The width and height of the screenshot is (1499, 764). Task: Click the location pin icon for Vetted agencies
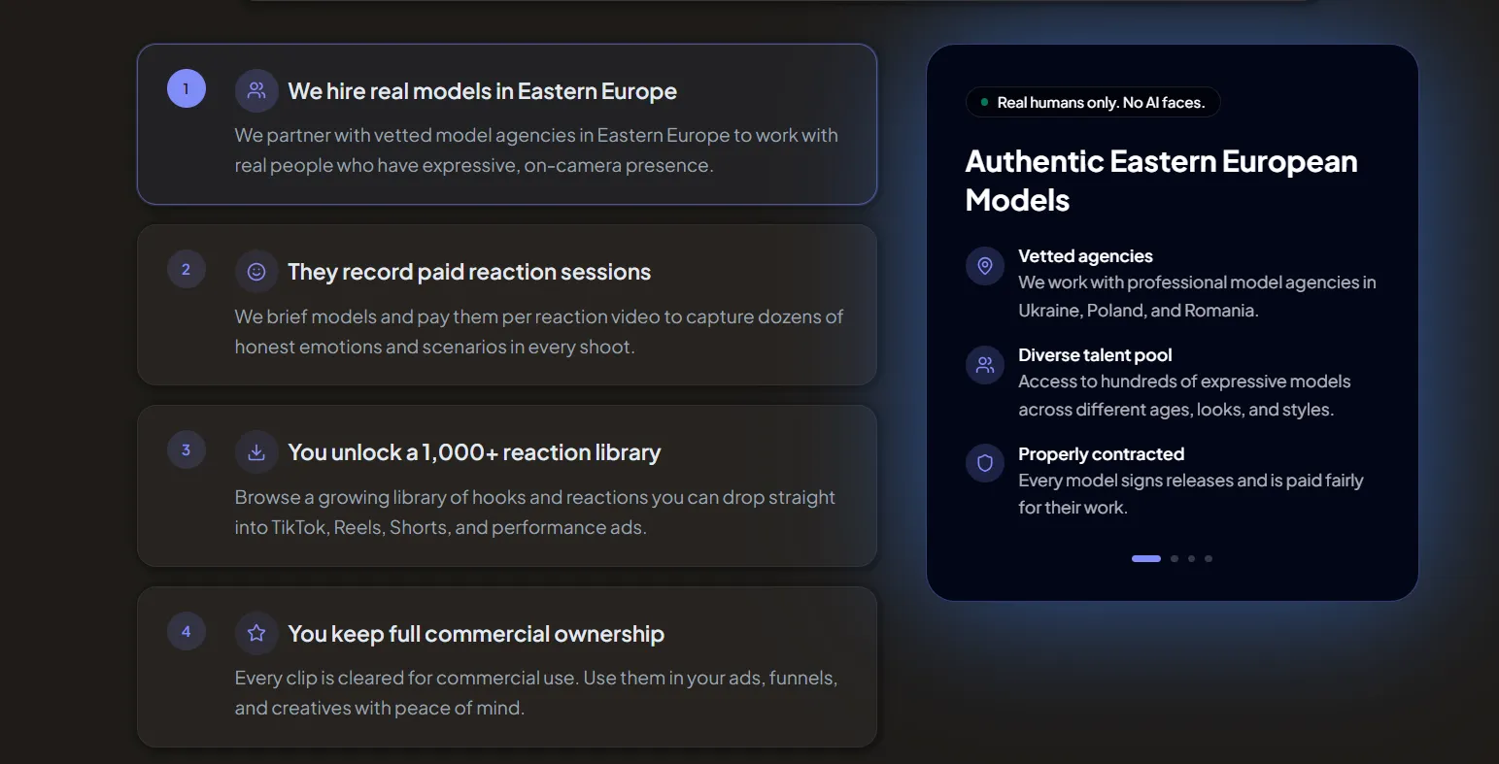(x=984, y=266)
